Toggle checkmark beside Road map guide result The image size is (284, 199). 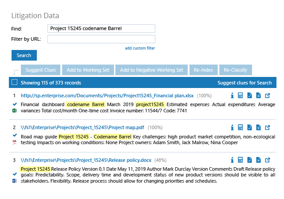pos(15,135)
